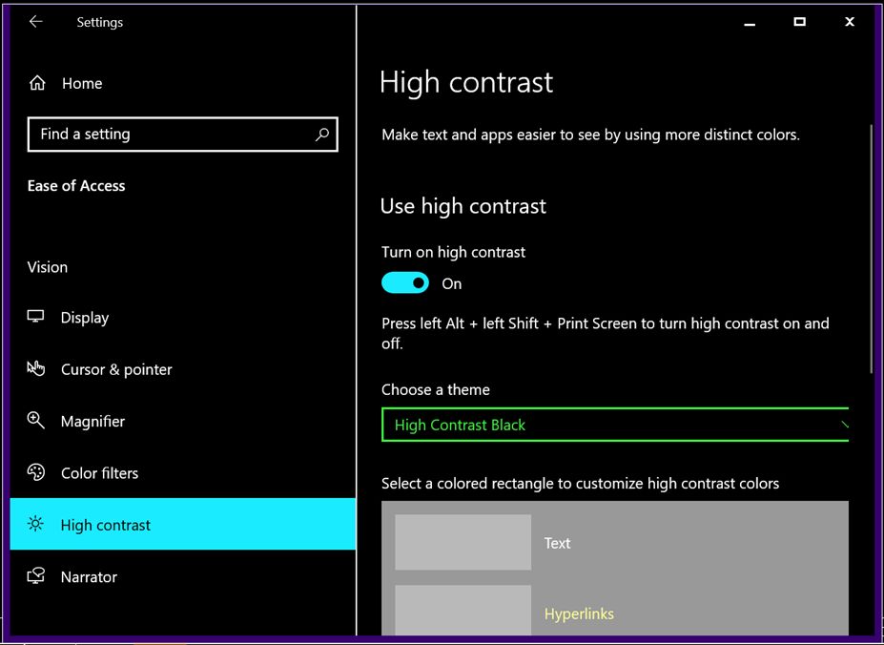Viewport: 884px width, 645px height.
Task: Open Display settings page
Action: click(x=183, y=317)
